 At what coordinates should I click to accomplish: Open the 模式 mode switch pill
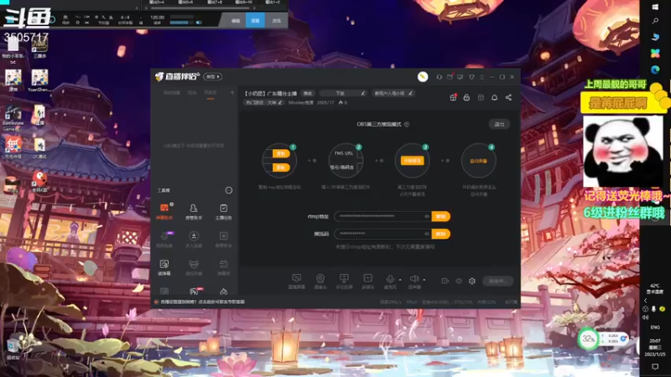pos(213,76)
